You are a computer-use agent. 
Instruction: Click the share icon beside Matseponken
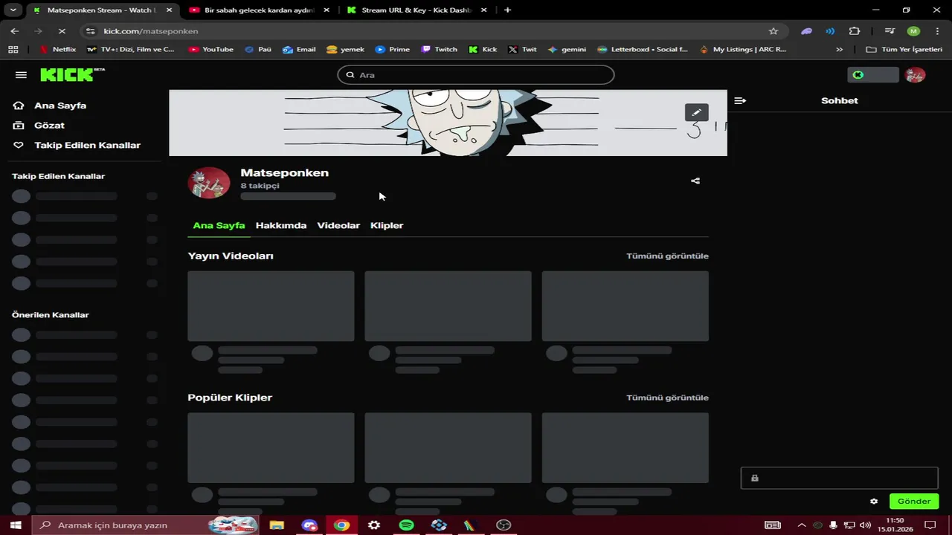695,181
